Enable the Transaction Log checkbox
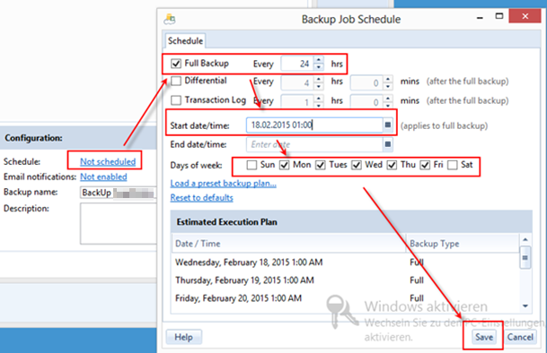This screenshot has width=547, height=353. [176, 100]
